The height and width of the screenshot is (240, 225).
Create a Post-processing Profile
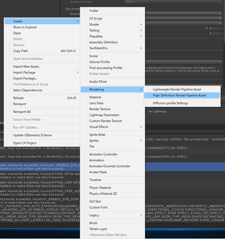pyautogui.click(x=112, y=68)
